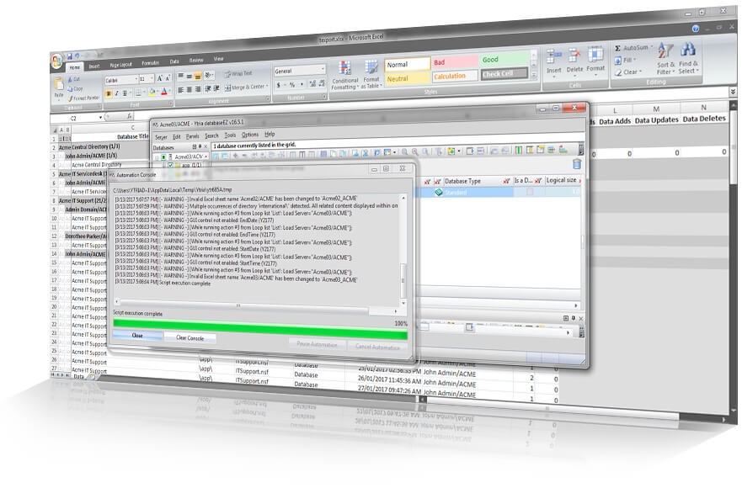Switch to the Review ribbon tab
742x488 pixels.
tap(196, 60)
